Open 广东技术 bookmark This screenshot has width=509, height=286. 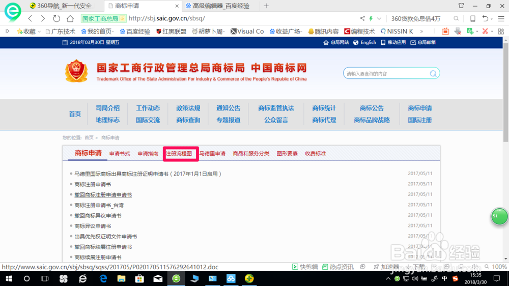pyautogui.click(x=61, y=32)
